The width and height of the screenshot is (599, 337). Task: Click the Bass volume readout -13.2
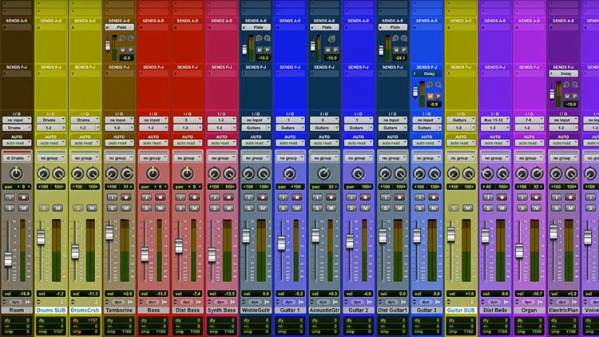click(153, 294)
